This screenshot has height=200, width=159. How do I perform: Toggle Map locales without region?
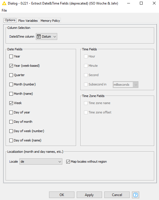[68, 162]
